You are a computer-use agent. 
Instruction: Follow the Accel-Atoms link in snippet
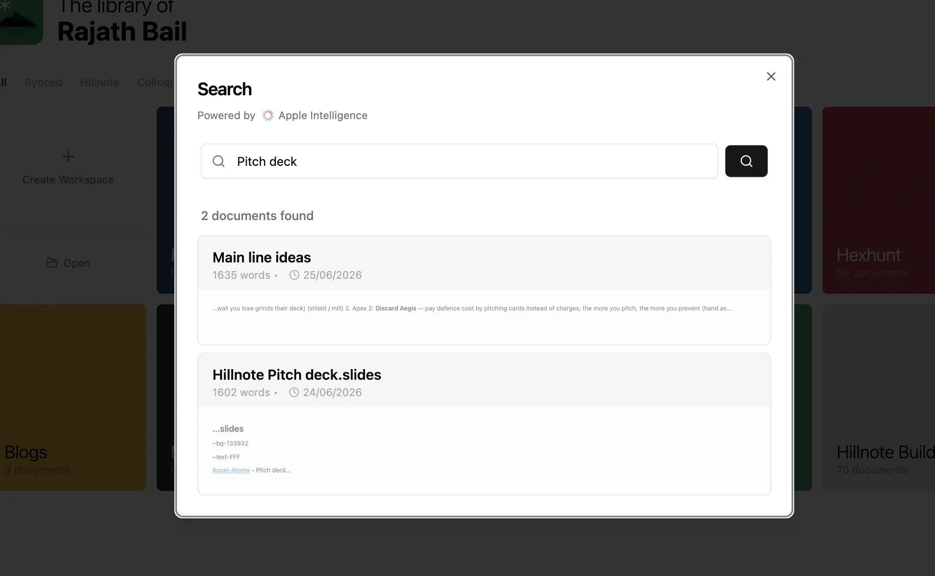point(231,470)
